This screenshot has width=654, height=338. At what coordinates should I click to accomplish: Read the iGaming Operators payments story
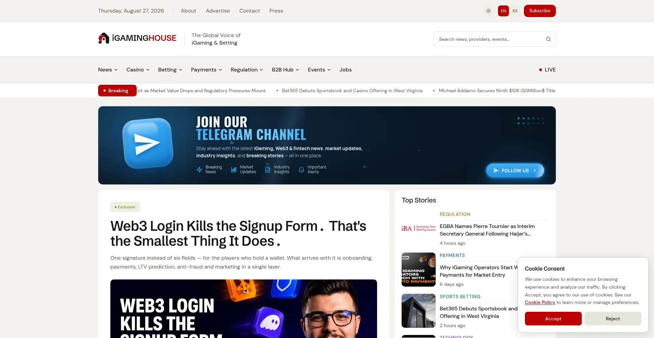[479, 271]
